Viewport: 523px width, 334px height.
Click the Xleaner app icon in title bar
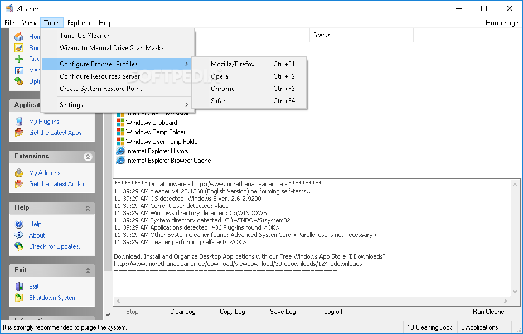[x=9, y=8]
